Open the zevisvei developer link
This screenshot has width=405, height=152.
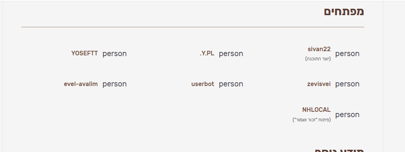click(319, 84)
